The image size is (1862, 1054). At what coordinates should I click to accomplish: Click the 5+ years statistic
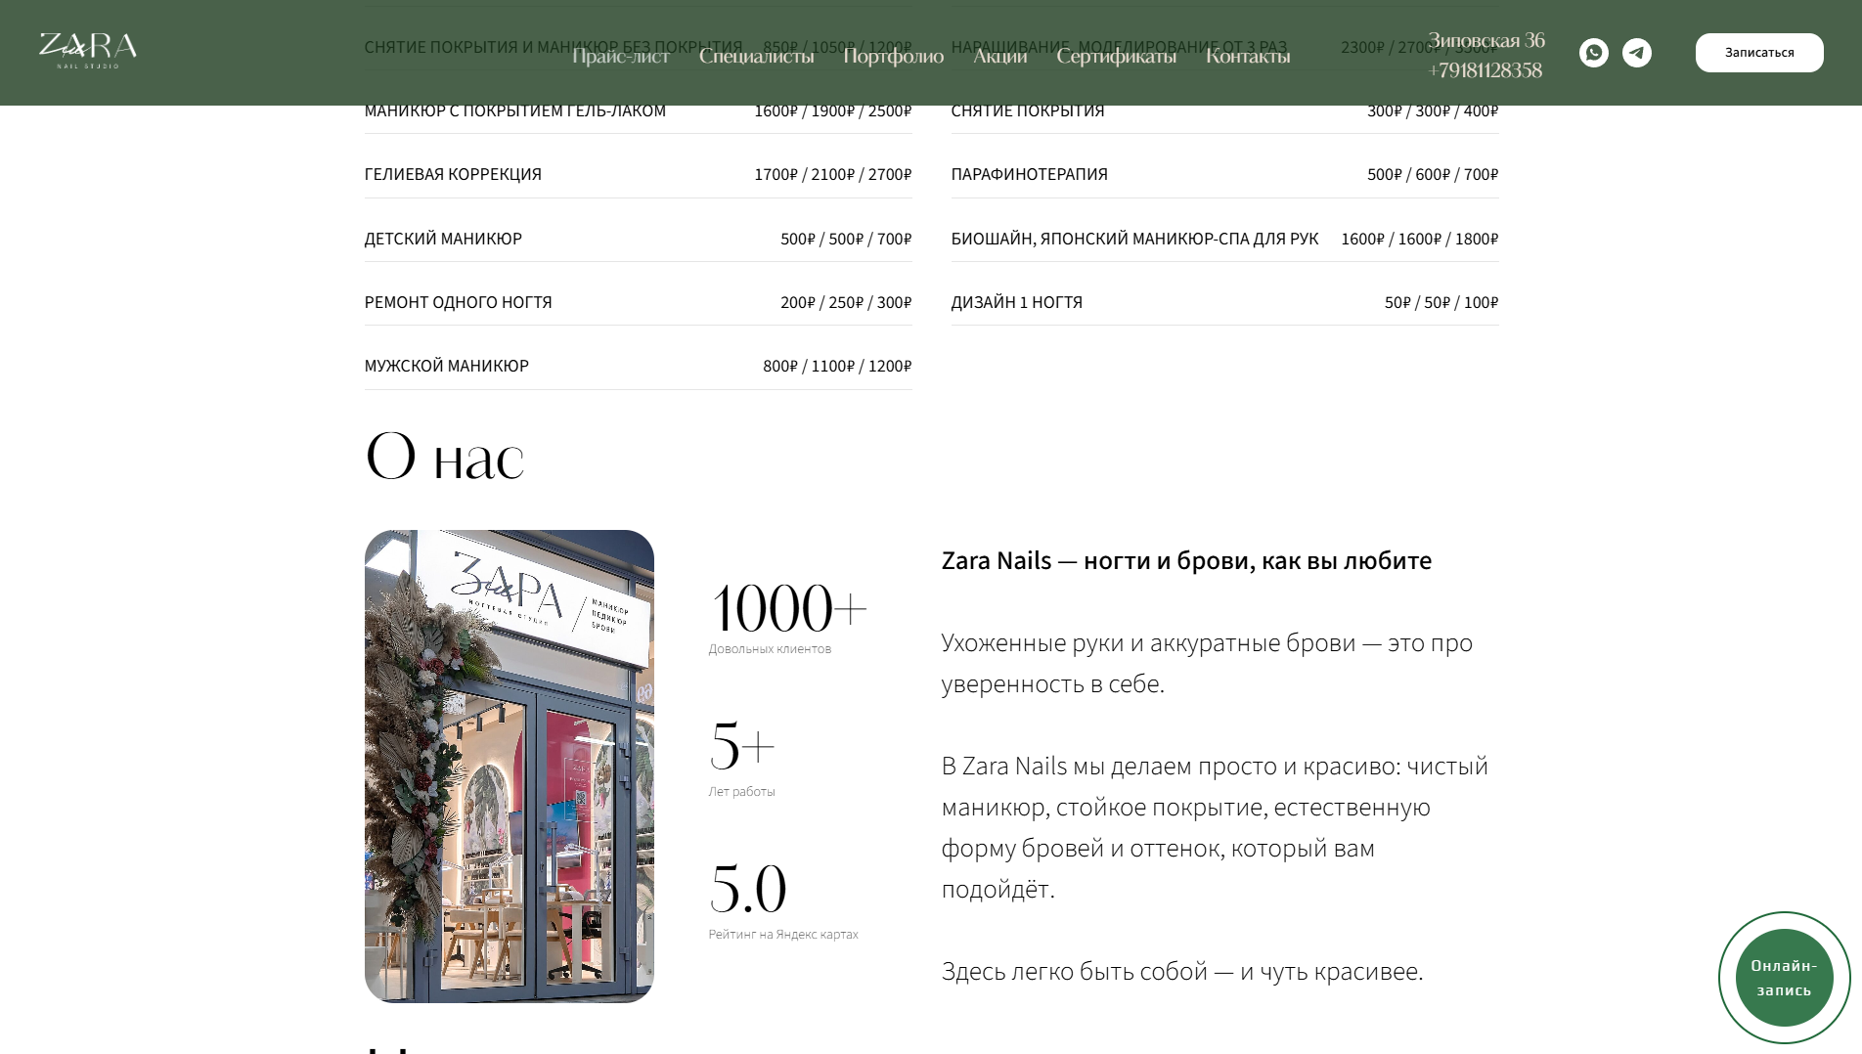tap(742, 747)
